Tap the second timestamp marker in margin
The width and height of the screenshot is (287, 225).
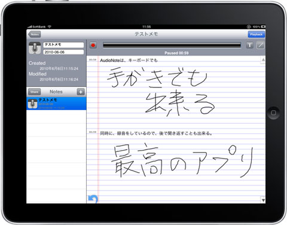click(93, 132)
